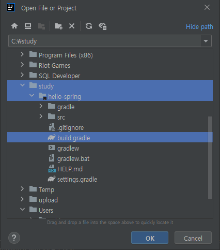Jump to the desktop directory icon
The height and width of the screenshot is (250, 220).
pyautogui.click(x=28, y=26)
